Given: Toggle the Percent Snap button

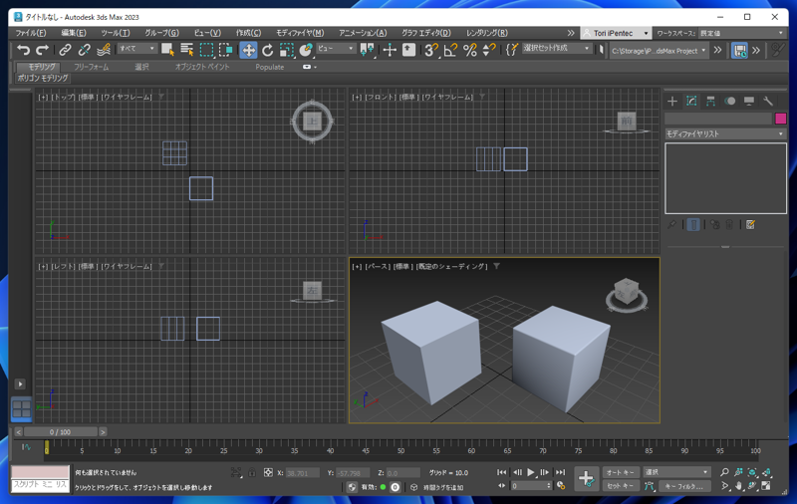Looking at the screenshot, I should [x=470, y=50].
